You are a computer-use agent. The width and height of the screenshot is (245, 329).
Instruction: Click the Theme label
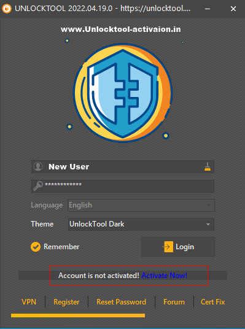coord(42,224)
